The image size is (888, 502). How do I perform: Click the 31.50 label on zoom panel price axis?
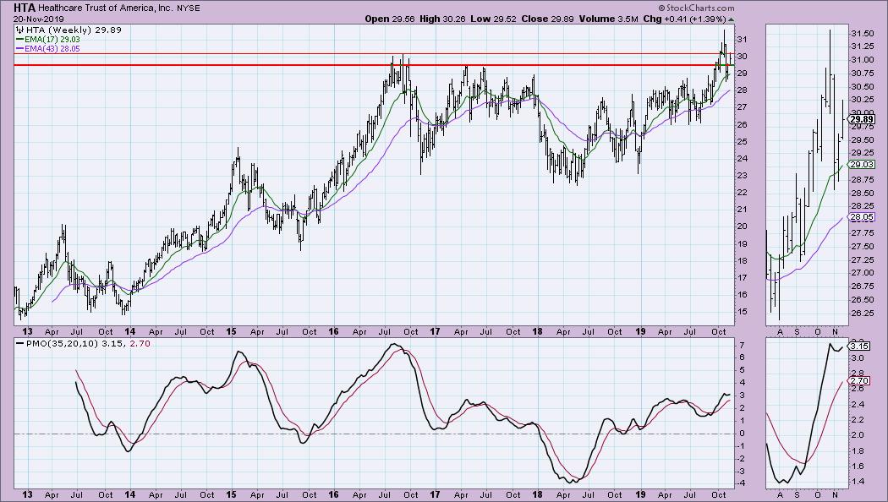[x=862, y=34]
